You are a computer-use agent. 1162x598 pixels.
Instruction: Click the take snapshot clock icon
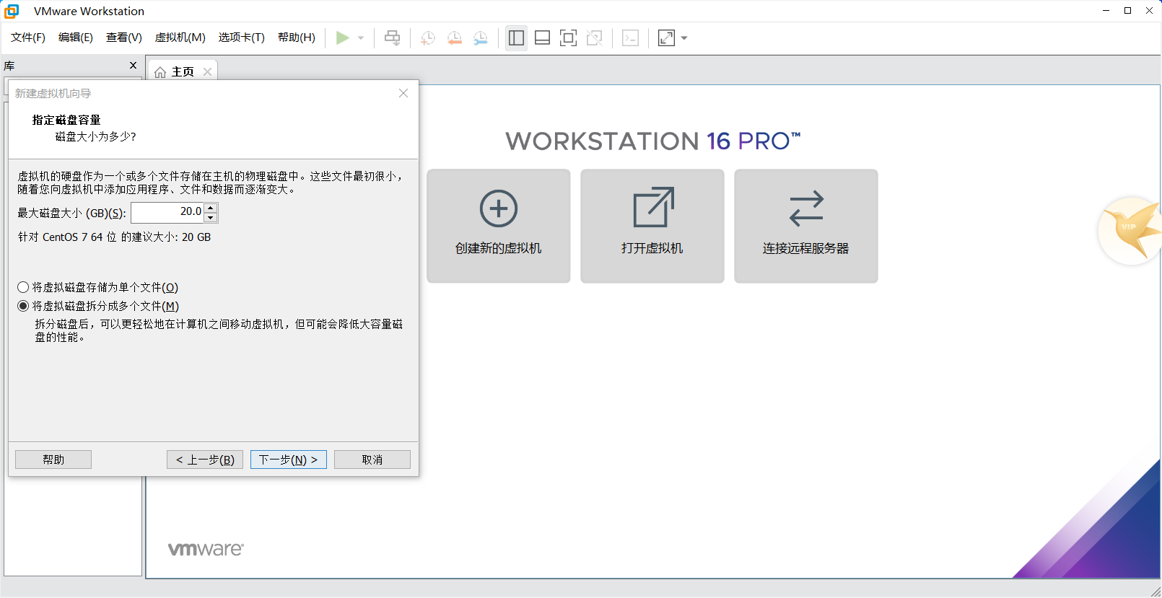pyautogui.click(x=428, y=38)
